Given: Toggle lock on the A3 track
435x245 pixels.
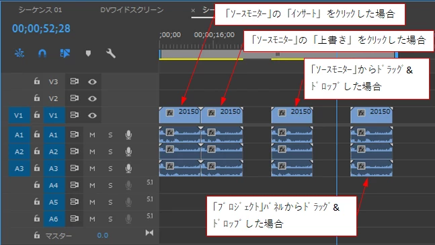Looking at the screenshot, I should pyautogui.click(x=36, y=168).
